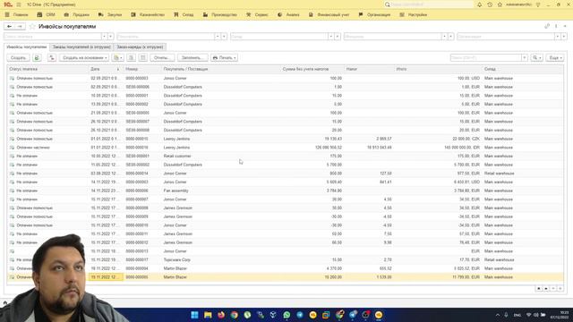This screenshot has width=573, height=322.
Task: Expand the first status filter dropdown arrow
Action: point(104,37)
